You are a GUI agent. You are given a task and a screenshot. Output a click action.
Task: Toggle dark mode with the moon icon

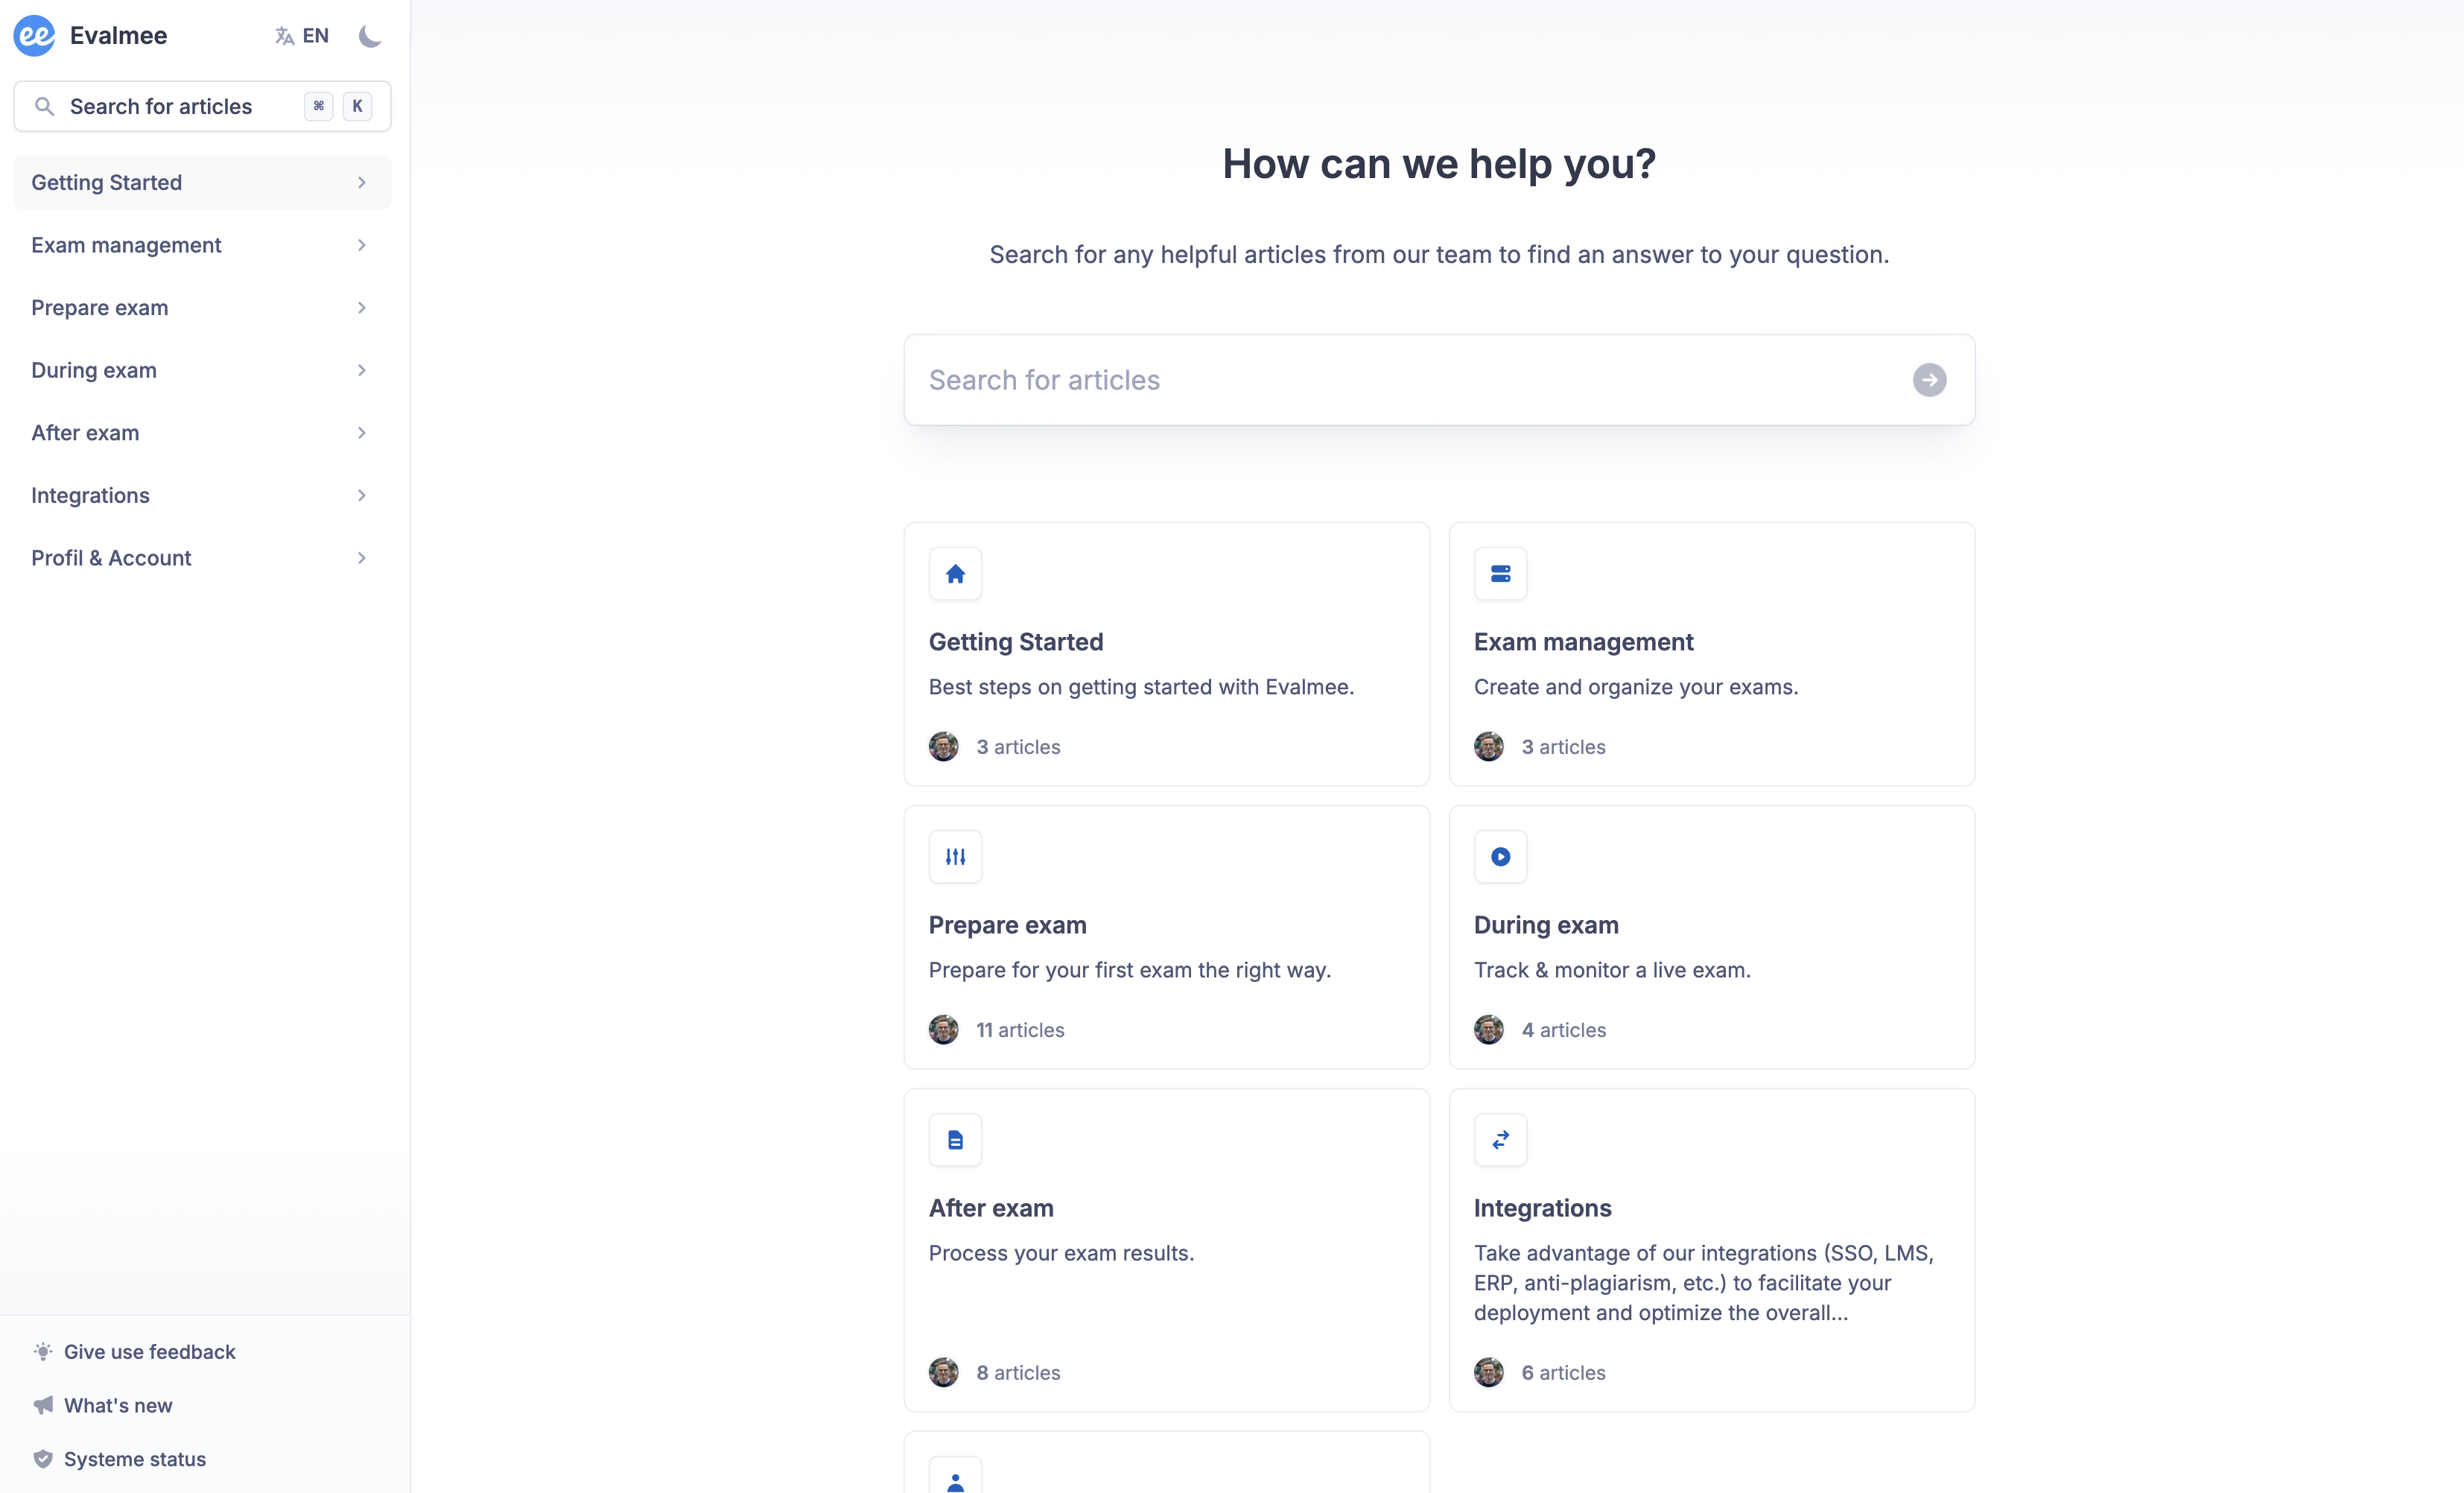click(370, 36)
